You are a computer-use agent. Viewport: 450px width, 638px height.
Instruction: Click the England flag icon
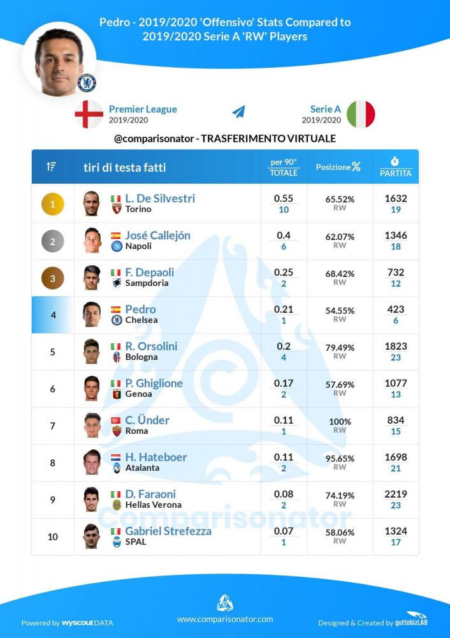(89, 114)
